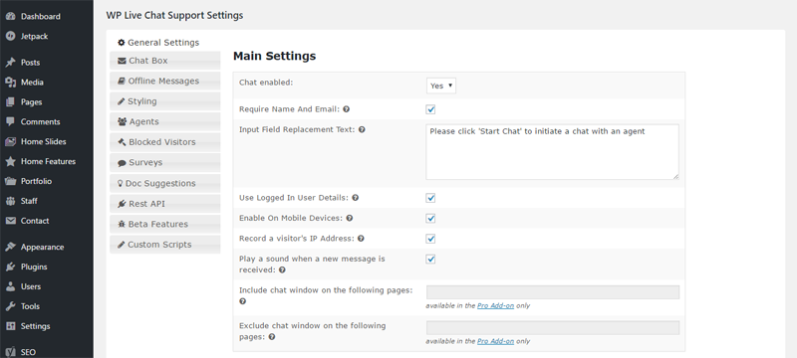Screen dimensions: 797x358
Task: Switch to the Chat Box settings tab
Action: pyautogui.click(x=164, y=61)
